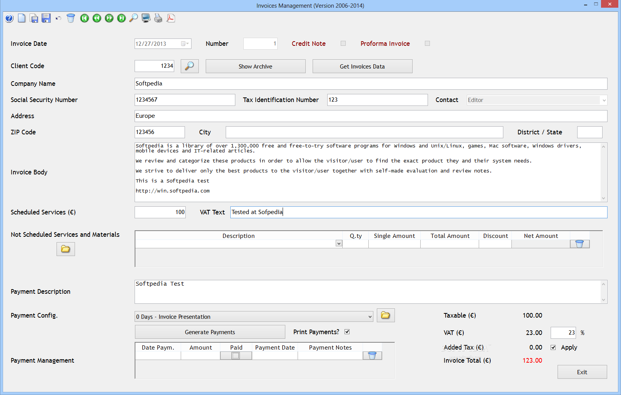
Task: Delete the services row with the trash icon
Action: (579, 244)
